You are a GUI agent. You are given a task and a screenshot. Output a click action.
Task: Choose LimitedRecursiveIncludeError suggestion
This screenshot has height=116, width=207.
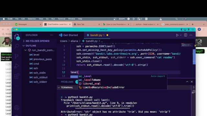(123, 87)
